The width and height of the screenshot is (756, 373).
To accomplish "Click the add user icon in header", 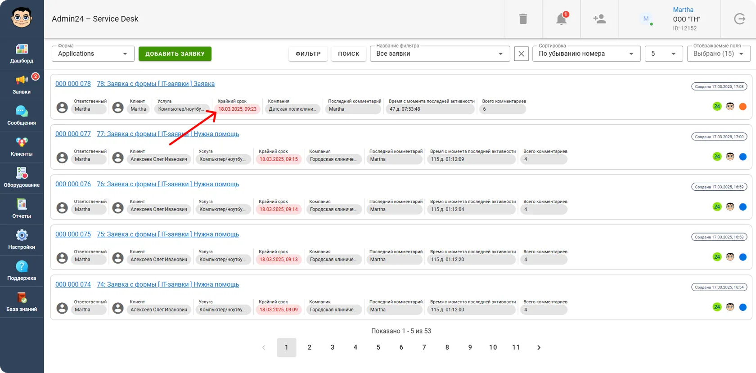I will (599, 19).
